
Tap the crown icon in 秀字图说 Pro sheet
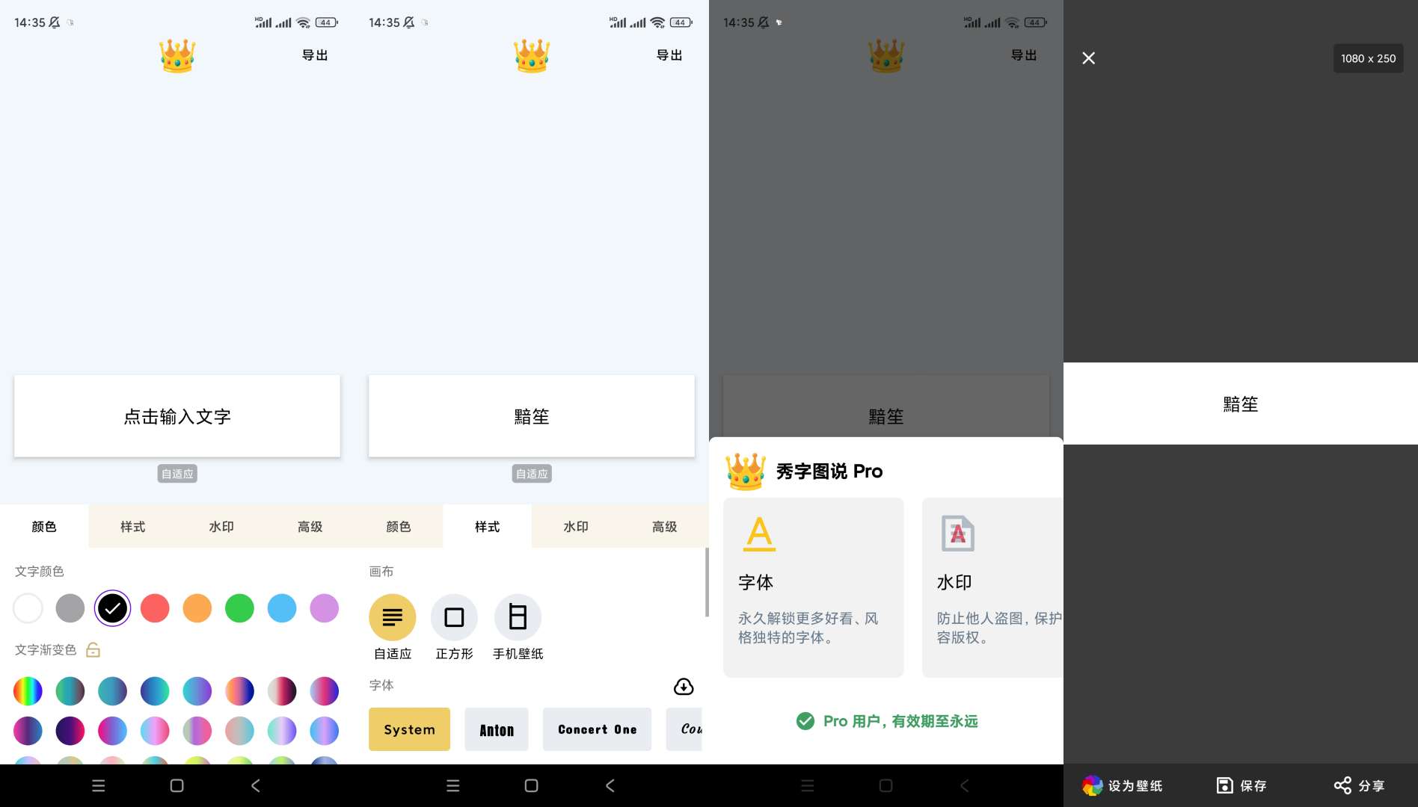coord(746,471)
